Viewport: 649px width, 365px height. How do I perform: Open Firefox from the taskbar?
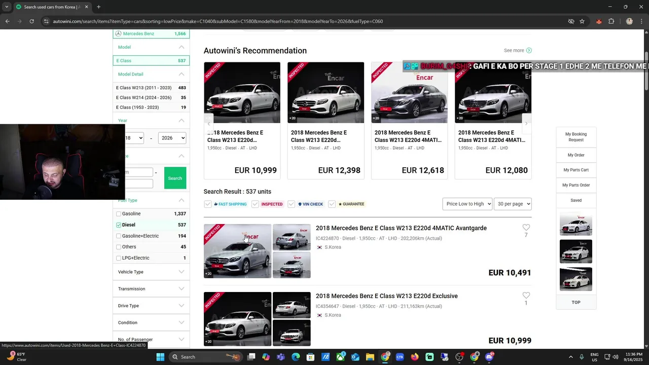coord(415,357)
